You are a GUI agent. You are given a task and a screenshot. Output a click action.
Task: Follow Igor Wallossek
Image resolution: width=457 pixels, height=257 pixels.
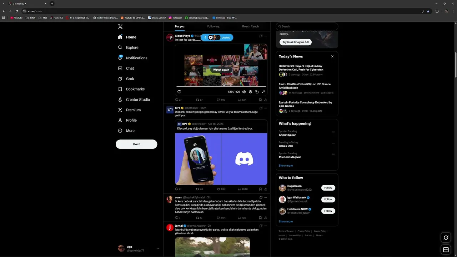[328, 200]
